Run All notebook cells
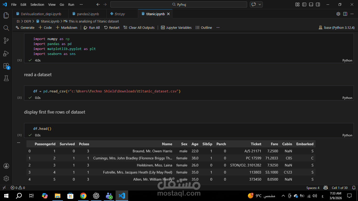 coord(92,27)
